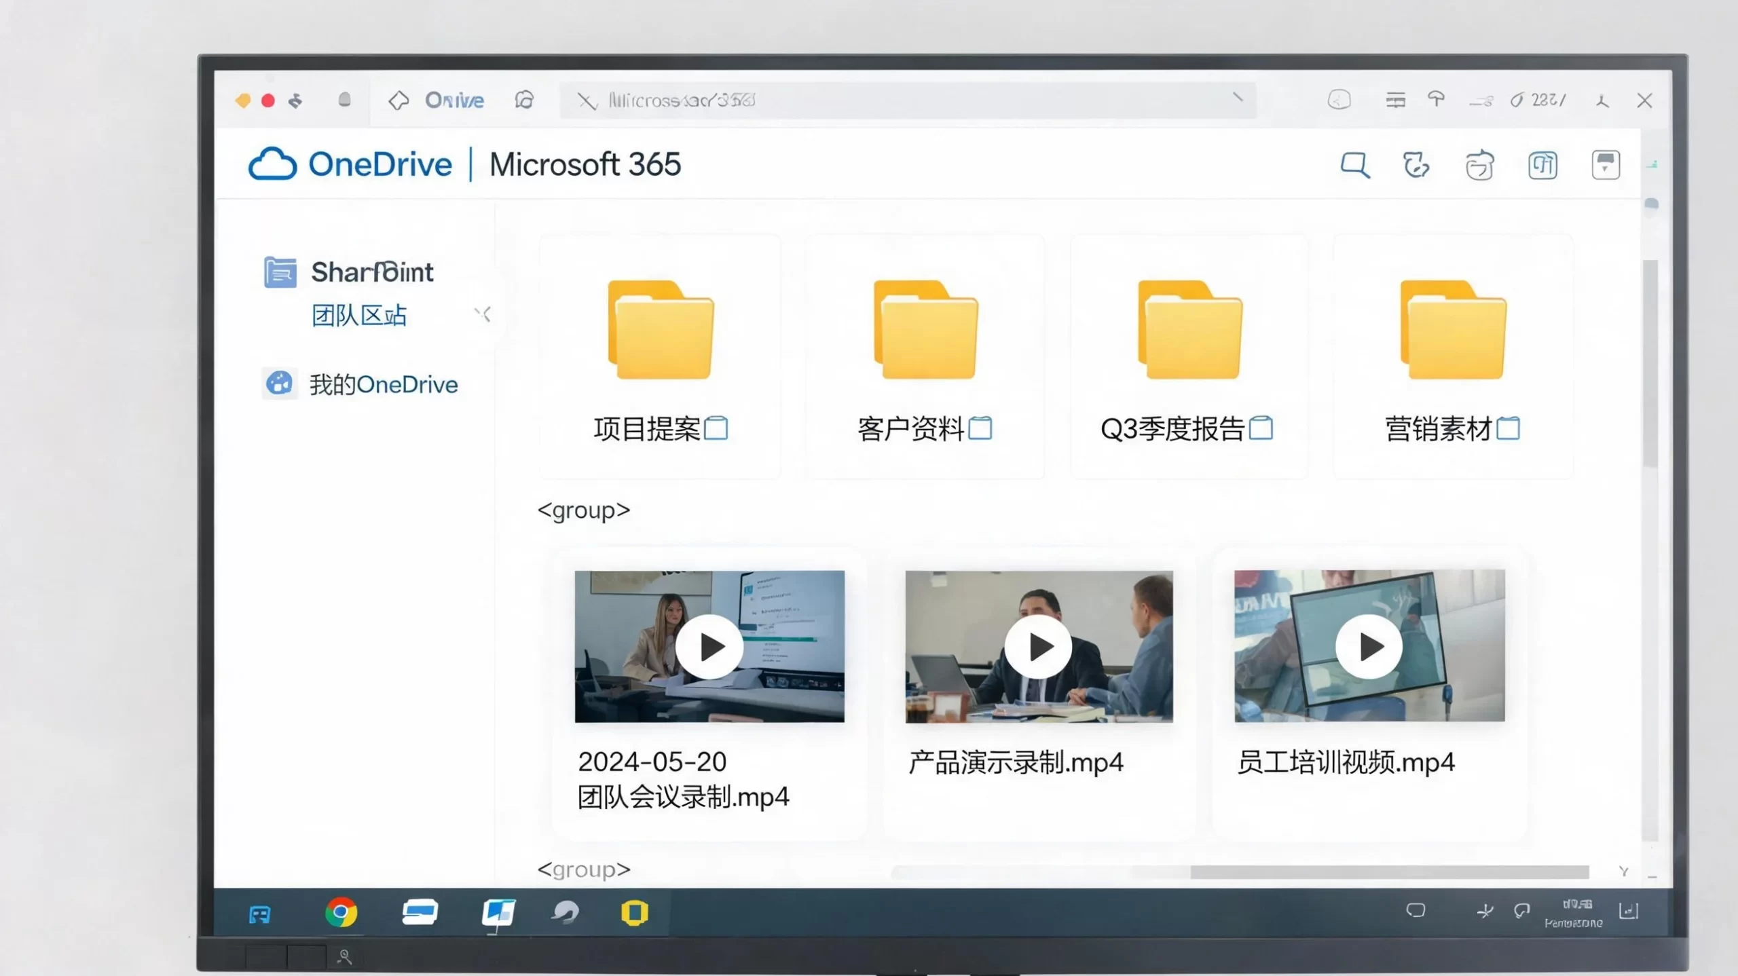
Task: Play the team meeting recording video
Action: (x=709, y=647)
